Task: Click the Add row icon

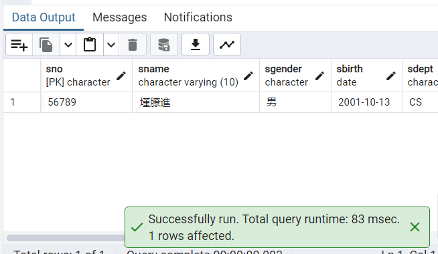Action: coord(19,45)
